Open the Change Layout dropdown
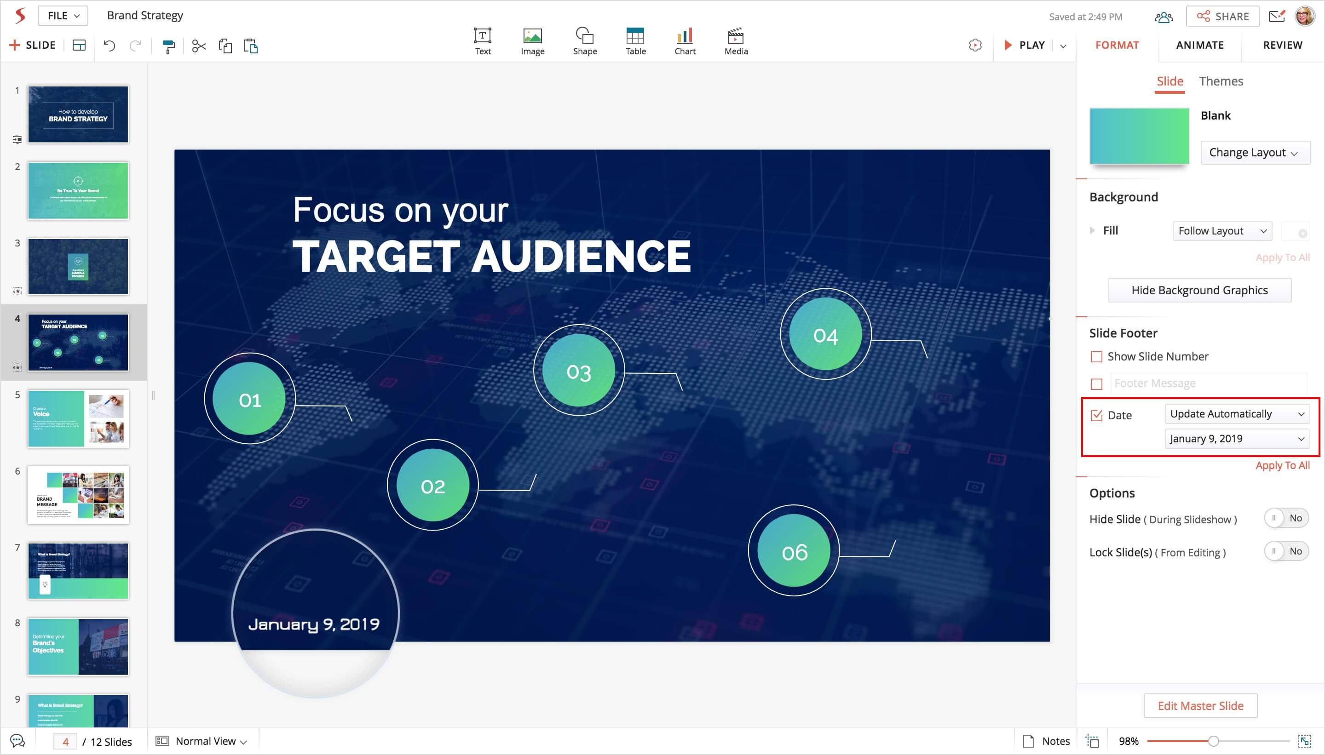 [1255, 153]
